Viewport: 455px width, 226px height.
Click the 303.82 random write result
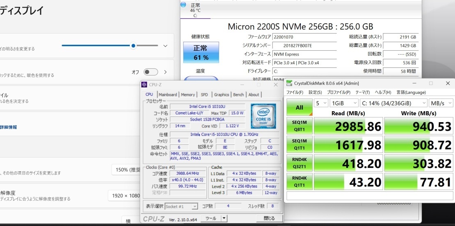click(419, 163)
